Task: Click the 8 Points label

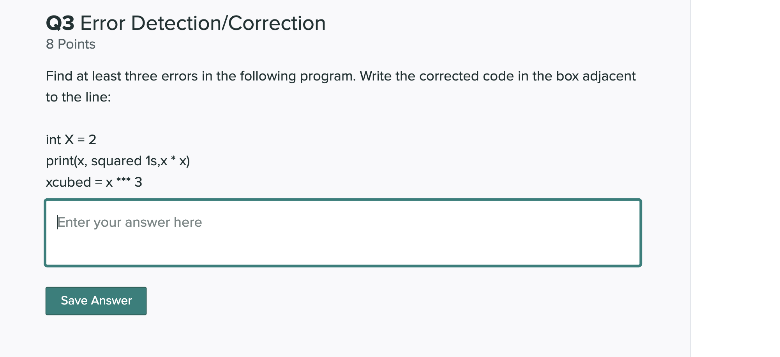Action: 70,44
